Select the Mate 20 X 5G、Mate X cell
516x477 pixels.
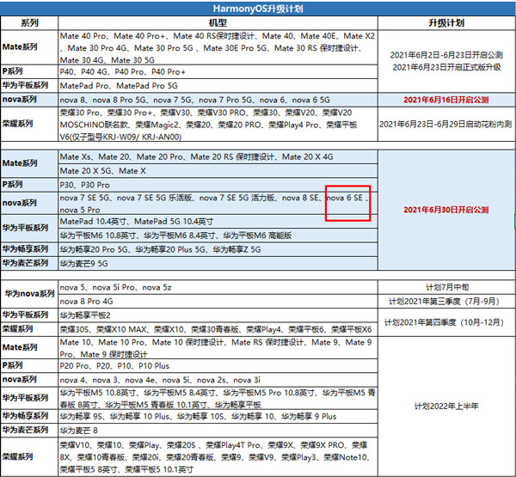click(x=218, y=171)
